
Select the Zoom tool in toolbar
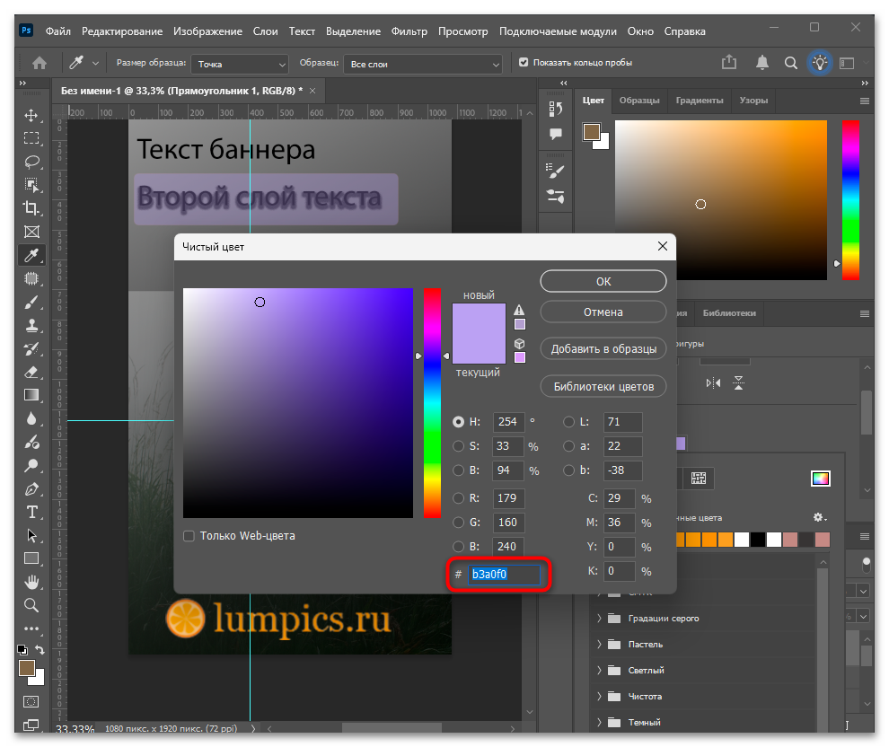pos(31,605)
